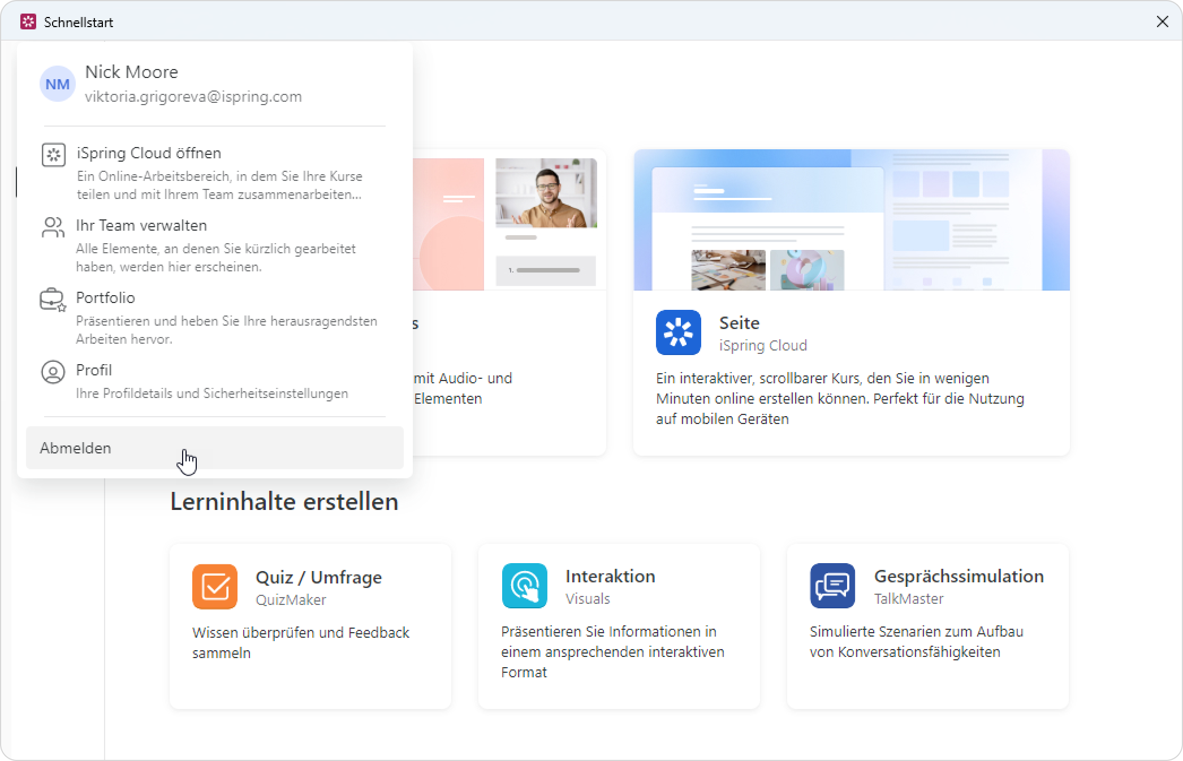Click the Visuals subtitle text

pyautogui.click(x=588, y=599)
